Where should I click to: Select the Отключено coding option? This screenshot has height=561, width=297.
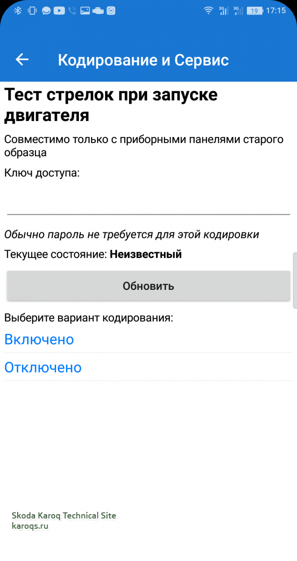[43, 367]
